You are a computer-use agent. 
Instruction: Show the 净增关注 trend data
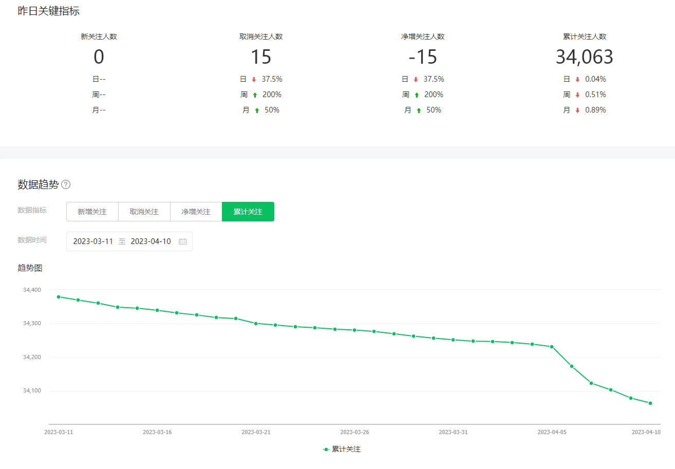coord(196,212)
